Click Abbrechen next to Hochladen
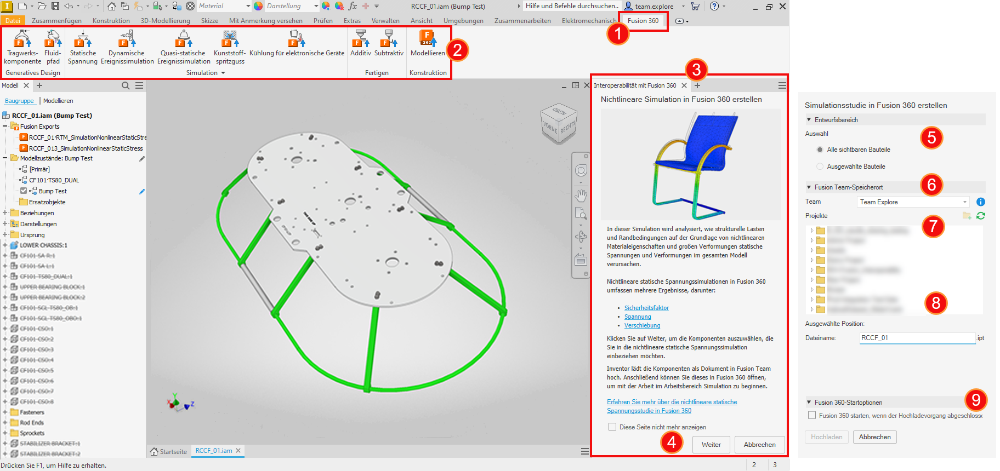This screenshot has width=1000, height=471. (874, 437)
